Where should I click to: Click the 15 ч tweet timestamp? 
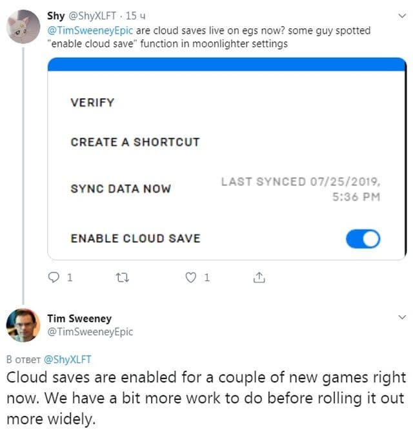tap(136, 16)
